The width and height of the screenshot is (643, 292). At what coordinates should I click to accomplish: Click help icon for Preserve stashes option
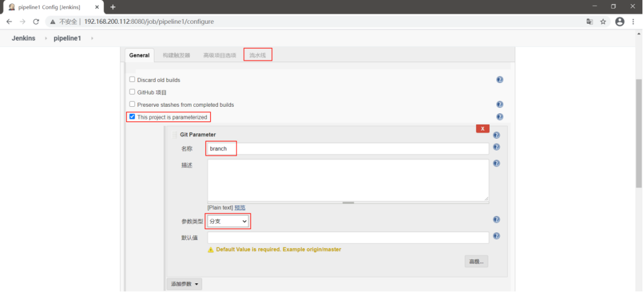(x=500, y=104)
